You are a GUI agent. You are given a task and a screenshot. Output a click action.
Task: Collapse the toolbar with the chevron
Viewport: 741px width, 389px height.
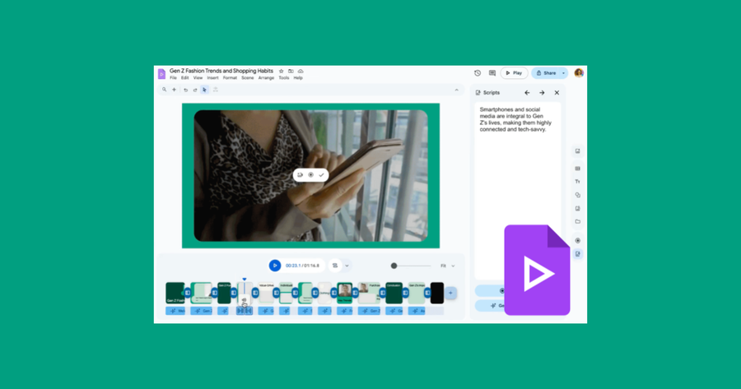pyautogui.click(x=456, y=90)
